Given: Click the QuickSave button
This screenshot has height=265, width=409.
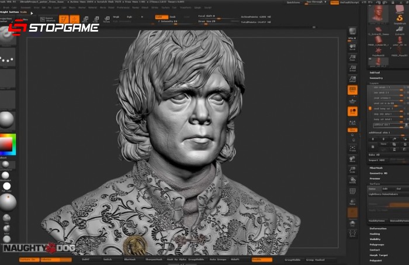Looking at the screenshot, I should 293,2.
